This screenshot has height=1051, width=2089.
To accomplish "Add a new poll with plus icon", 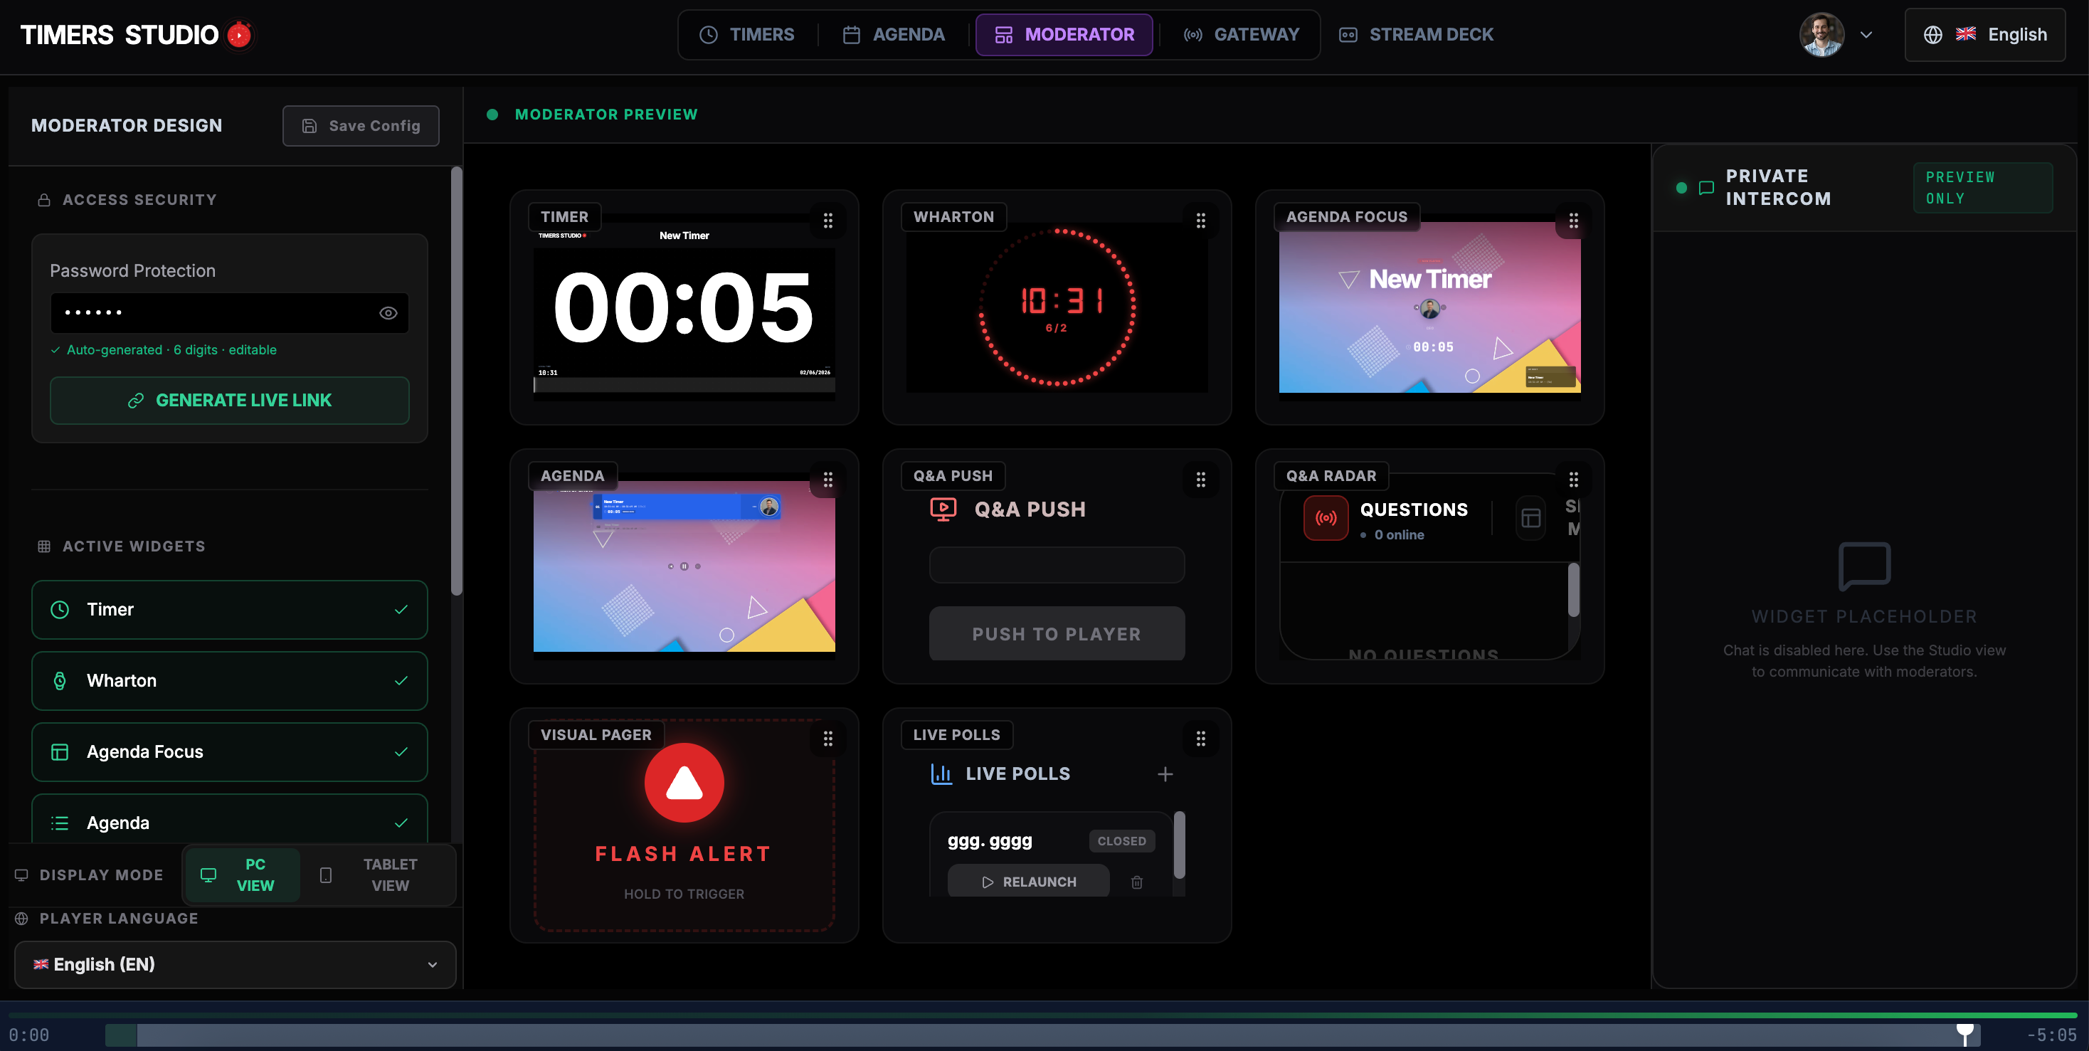I will point(1165,774).
